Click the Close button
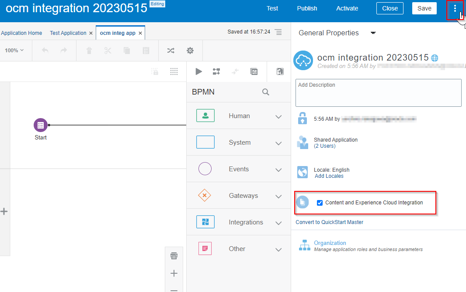 pos(390,8)
